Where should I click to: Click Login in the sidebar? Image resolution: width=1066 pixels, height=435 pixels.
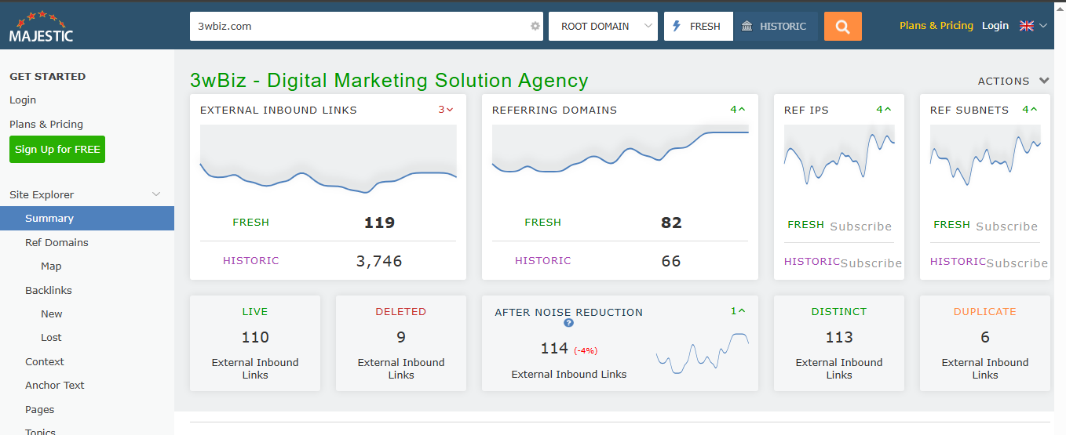coord(23,100)
